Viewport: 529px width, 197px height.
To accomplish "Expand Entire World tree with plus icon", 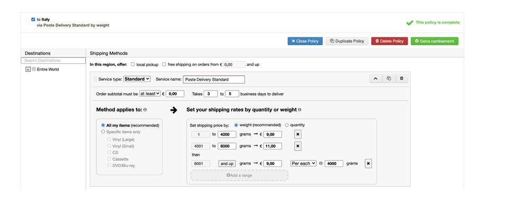I will (28, 70).
